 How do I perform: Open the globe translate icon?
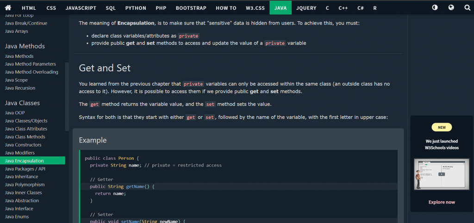[x=451, y=7]
